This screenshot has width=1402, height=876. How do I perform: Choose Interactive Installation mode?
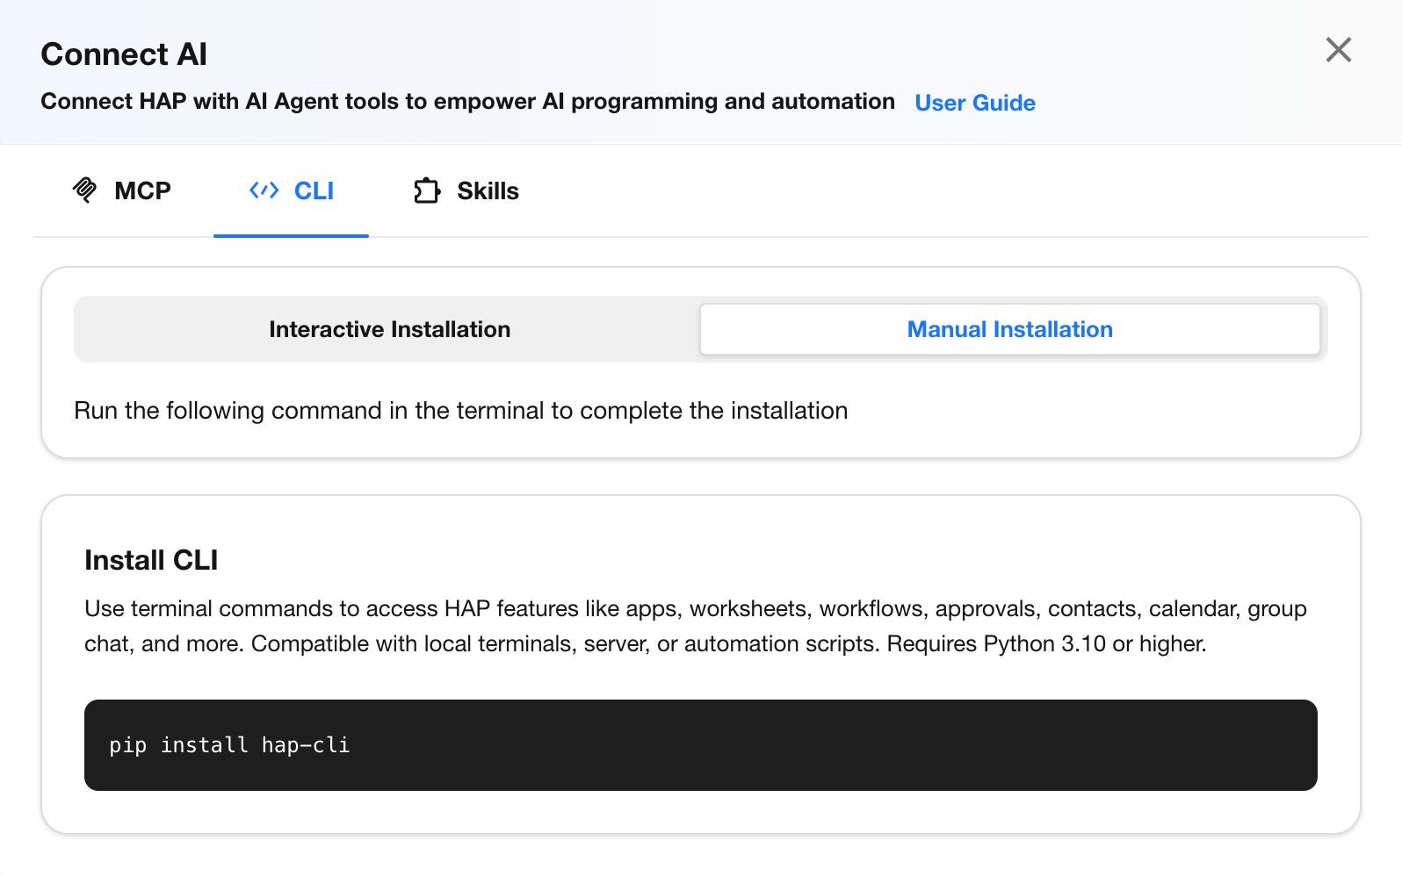click(389, 329)
